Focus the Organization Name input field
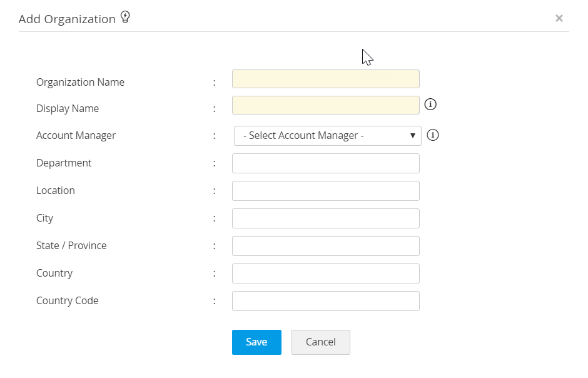The height and width of the screenshot is (378, 588). (325, 79)
